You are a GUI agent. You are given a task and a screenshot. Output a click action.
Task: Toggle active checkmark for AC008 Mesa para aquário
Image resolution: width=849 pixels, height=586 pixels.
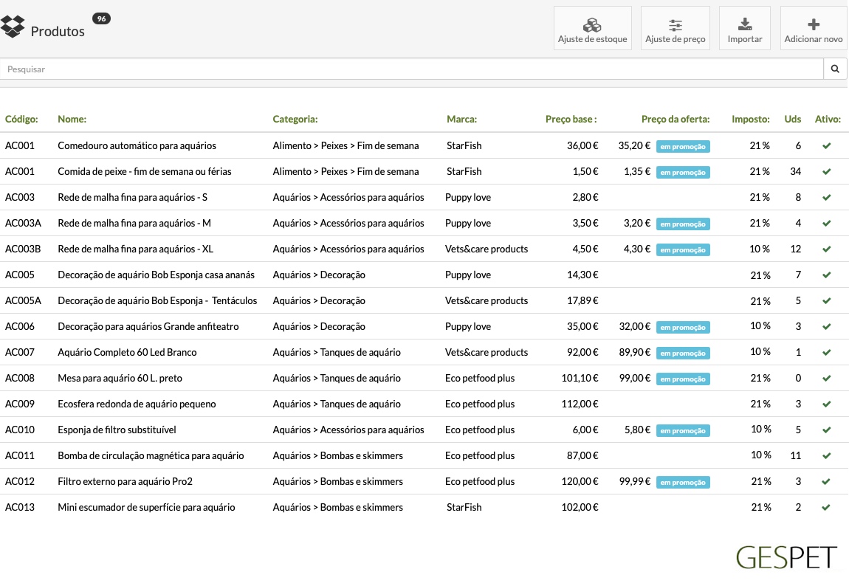pyautogui.click(x=826, y=378)
